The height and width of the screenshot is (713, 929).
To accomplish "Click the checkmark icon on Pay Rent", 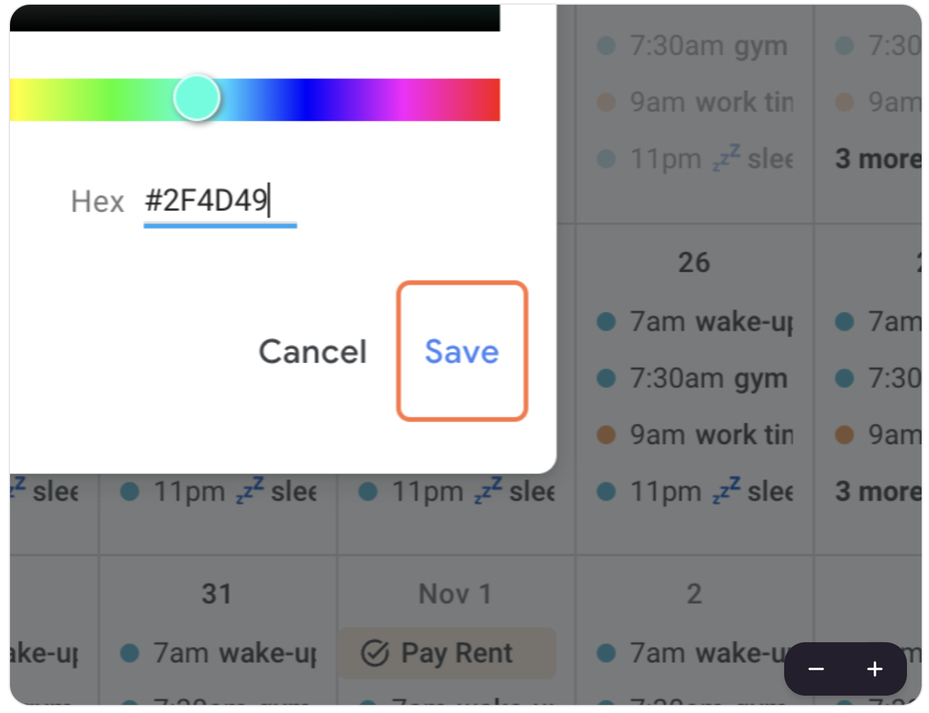I will pos(375,653).
